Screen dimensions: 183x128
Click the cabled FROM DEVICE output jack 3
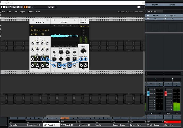(42, 59)
